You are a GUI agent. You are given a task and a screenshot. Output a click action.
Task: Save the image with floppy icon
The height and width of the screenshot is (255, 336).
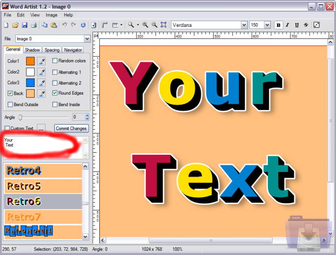click(24, 25)
